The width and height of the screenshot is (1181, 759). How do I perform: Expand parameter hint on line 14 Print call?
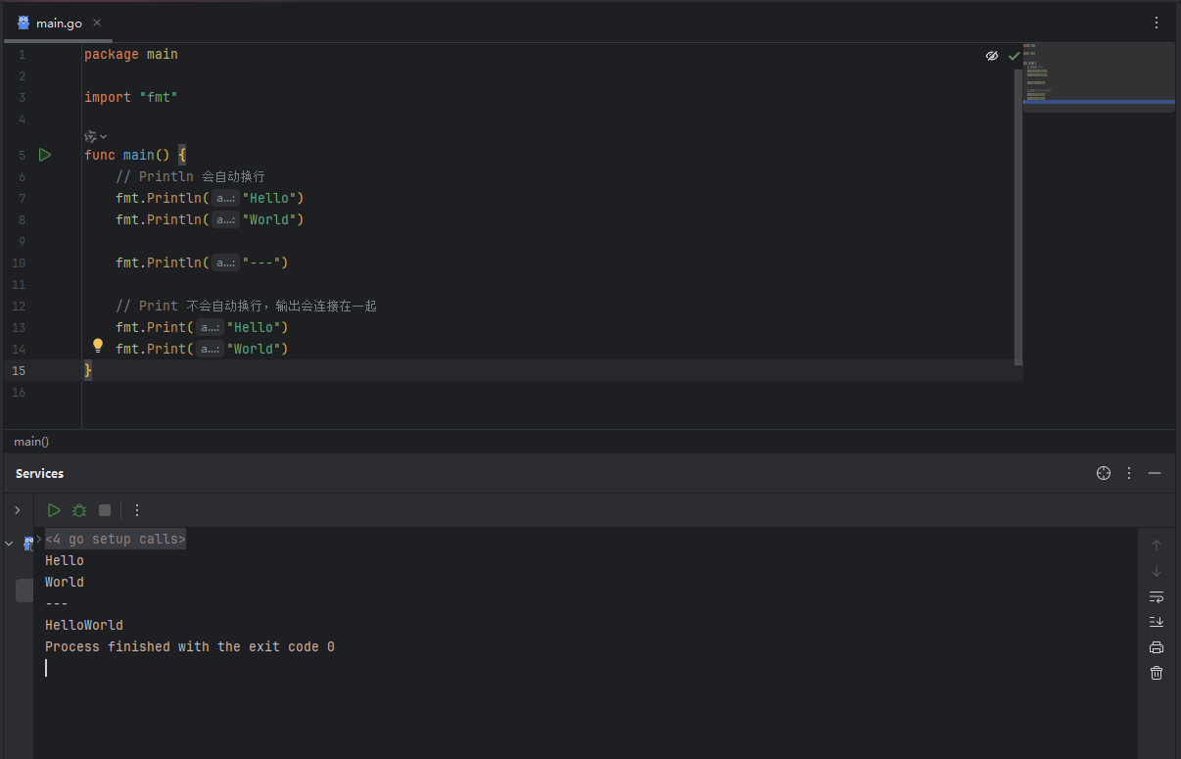click(210, 349)
